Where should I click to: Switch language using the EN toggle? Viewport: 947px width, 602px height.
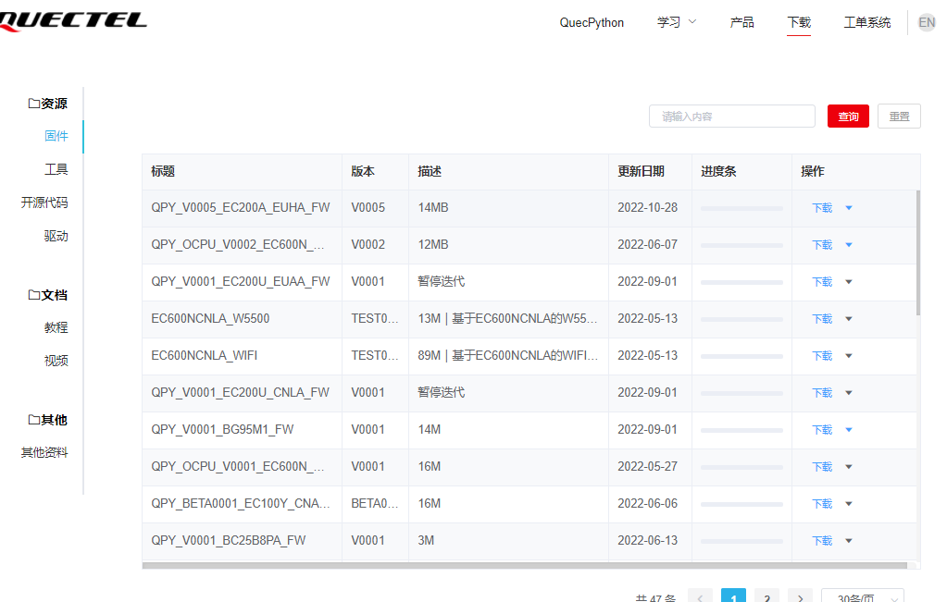[x=926, y=21]
